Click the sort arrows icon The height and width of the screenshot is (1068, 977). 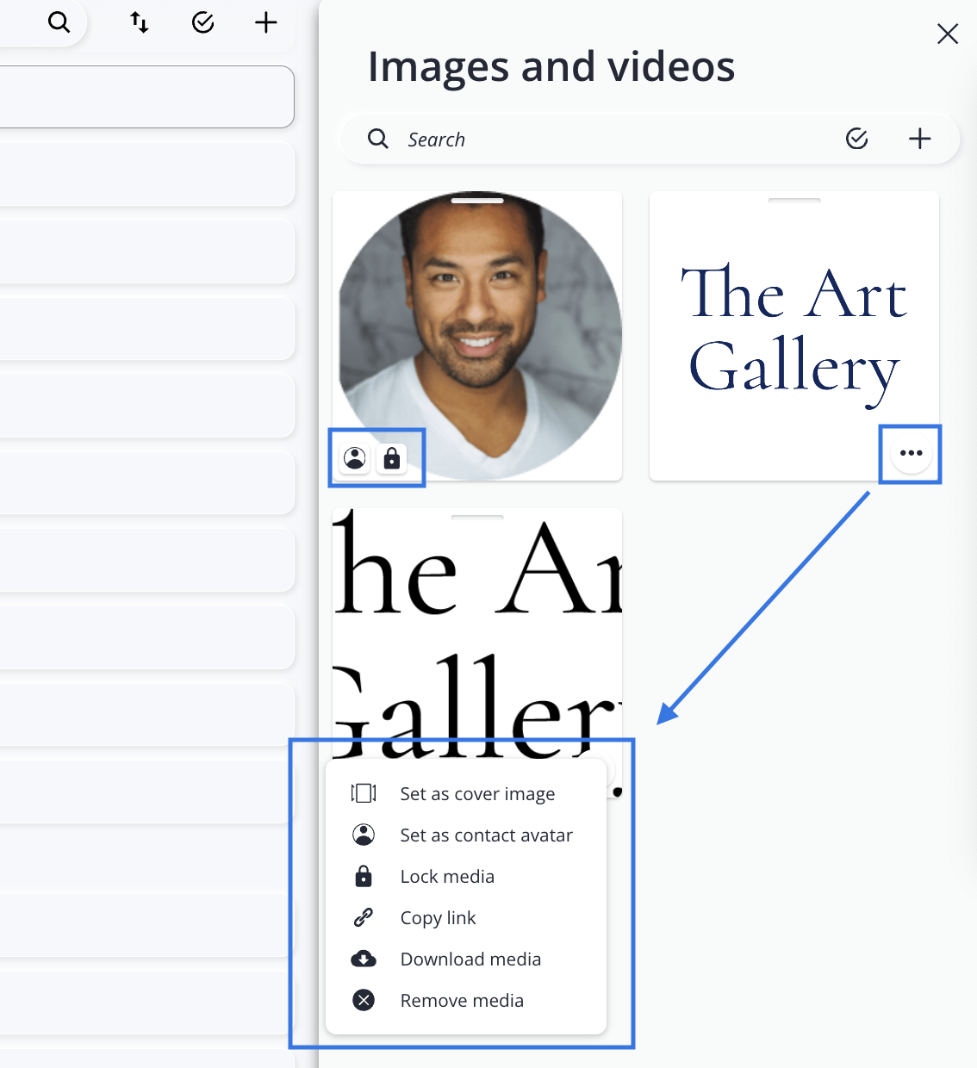click(x=140, y=22)
